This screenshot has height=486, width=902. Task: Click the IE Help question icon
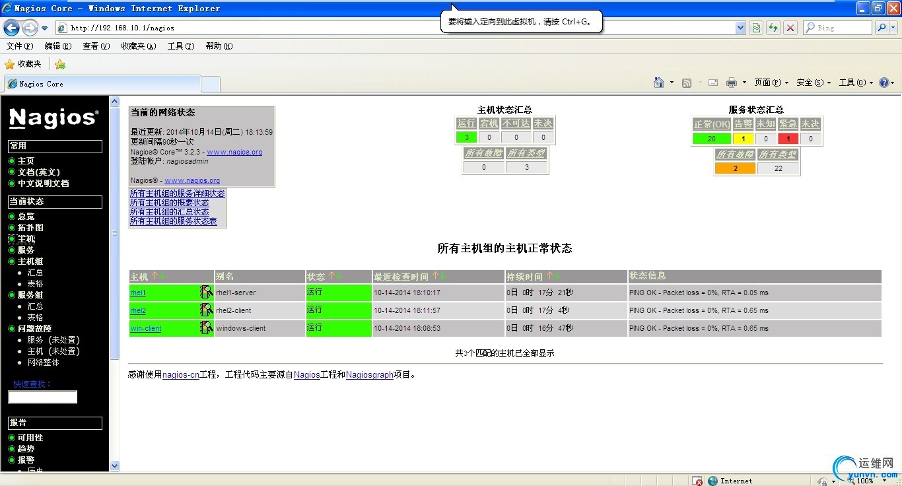coord(884,83)
